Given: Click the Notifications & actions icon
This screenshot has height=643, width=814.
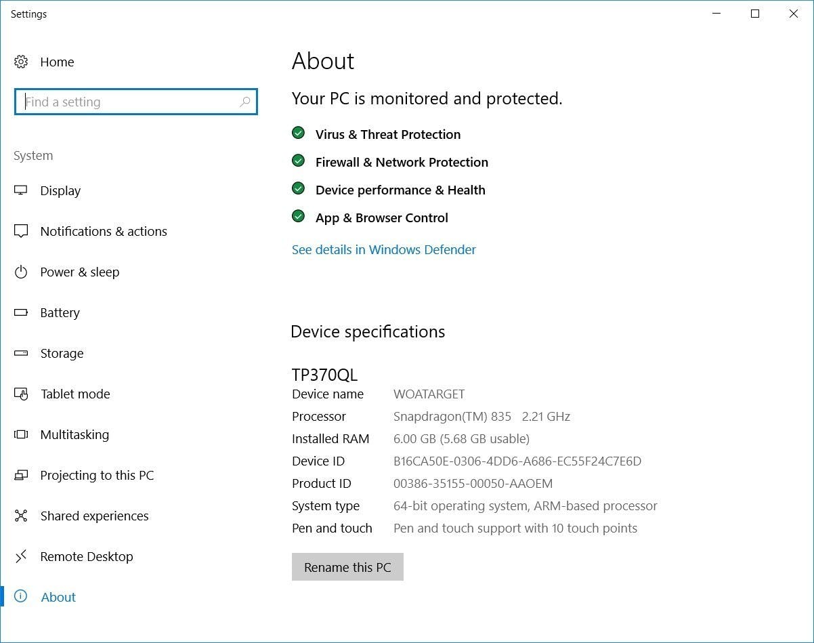Looking at the screenshot, I should point(21,231).
